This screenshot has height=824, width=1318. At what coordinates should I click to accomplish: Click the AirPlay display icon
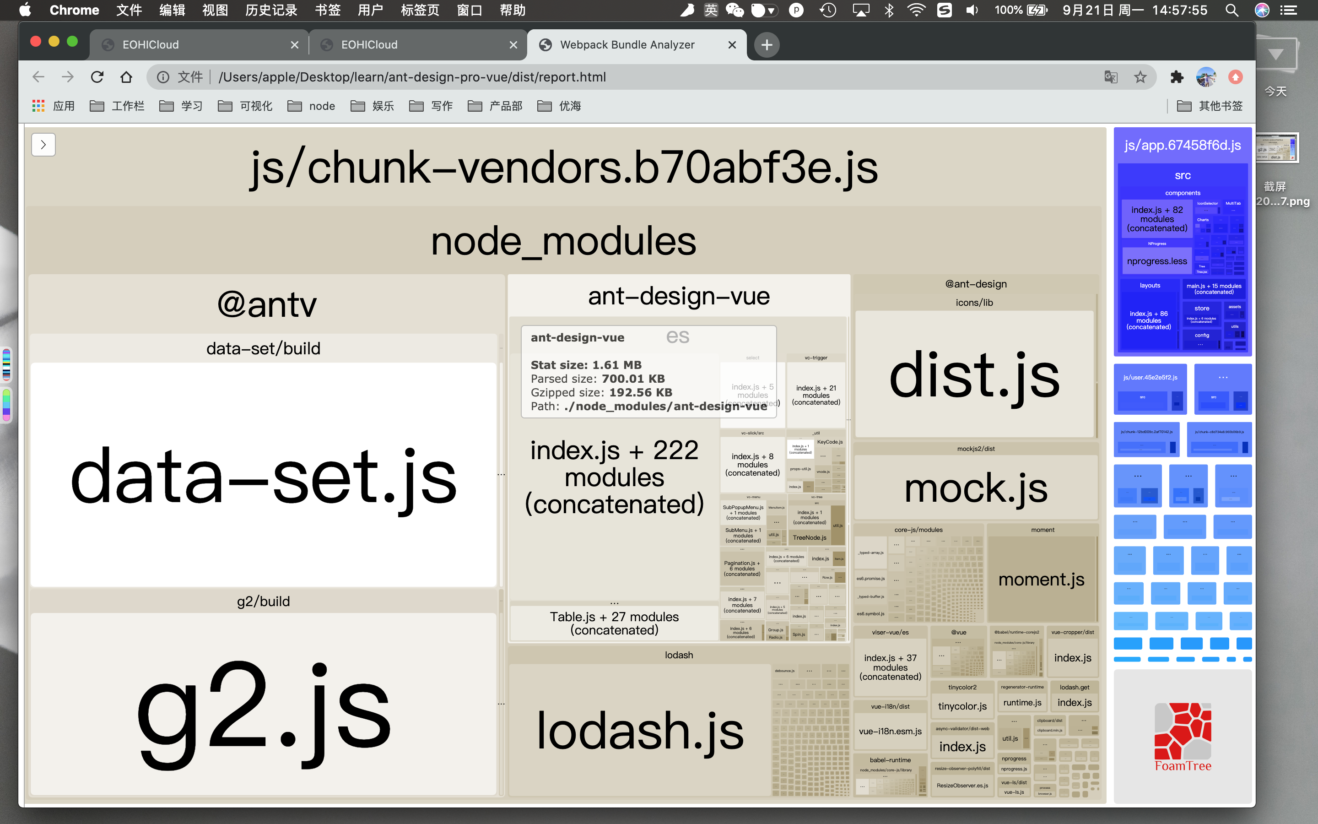(861, 10)
